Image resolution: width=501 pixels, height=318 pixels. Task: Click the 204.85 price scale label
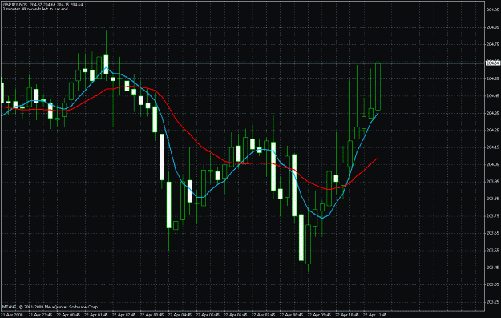(493, 27)
